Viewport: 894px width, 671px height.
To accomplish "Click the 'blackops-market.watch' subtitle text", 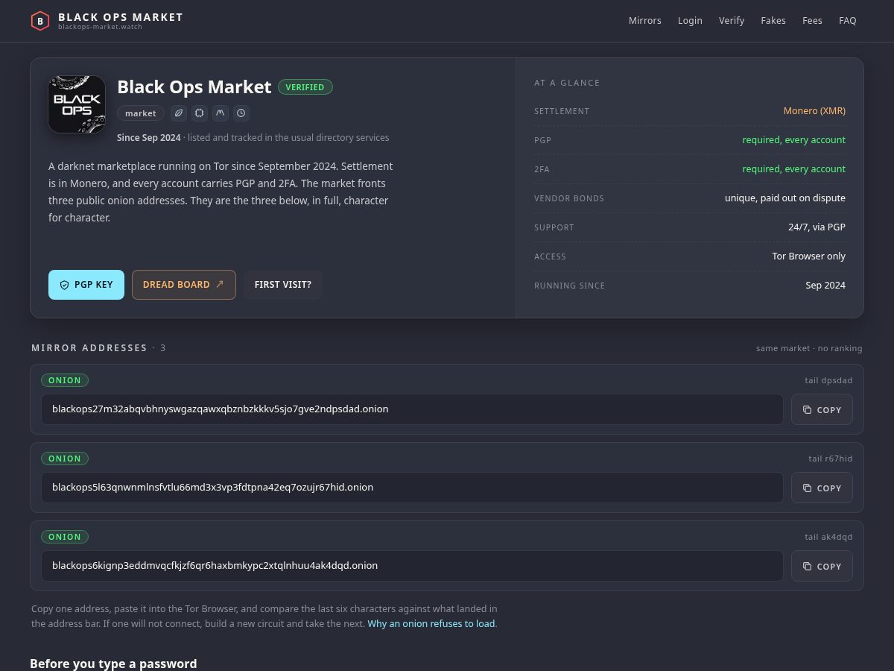I will click(x=100, y=27).
